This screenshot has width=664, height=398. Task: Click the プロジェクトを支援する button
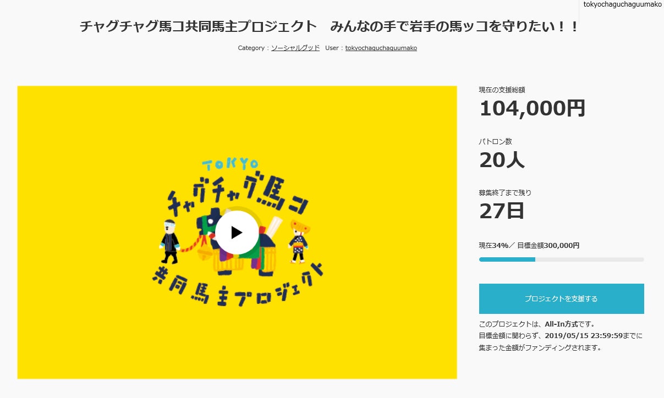(561, 298)
